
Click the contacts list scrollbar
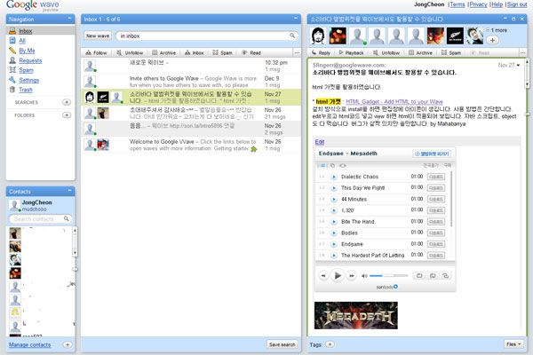(75, 242)
